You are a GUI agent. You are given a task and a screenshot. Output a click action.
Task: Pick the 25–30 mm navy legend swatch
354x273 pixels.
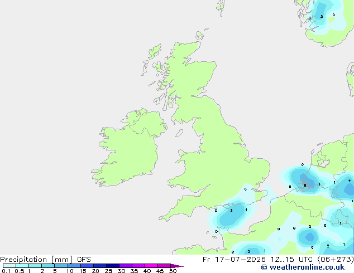[113, 266]
